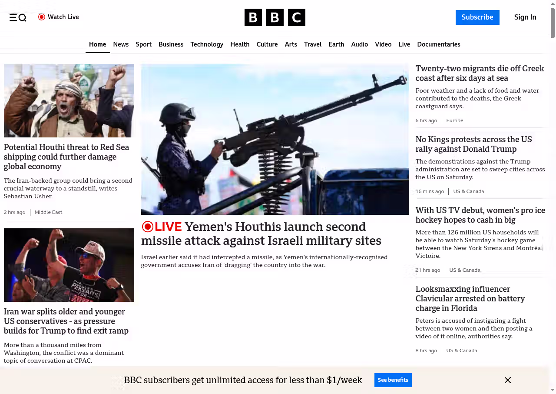
Task: Open the machine gun soldier thumbnail
Action: (x=275, y=139)
